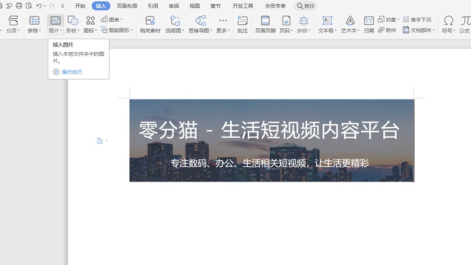This screenshot has width=471, height=265.
Task: Click the 操作技巧 link in the tooltip
Action: 72,72
